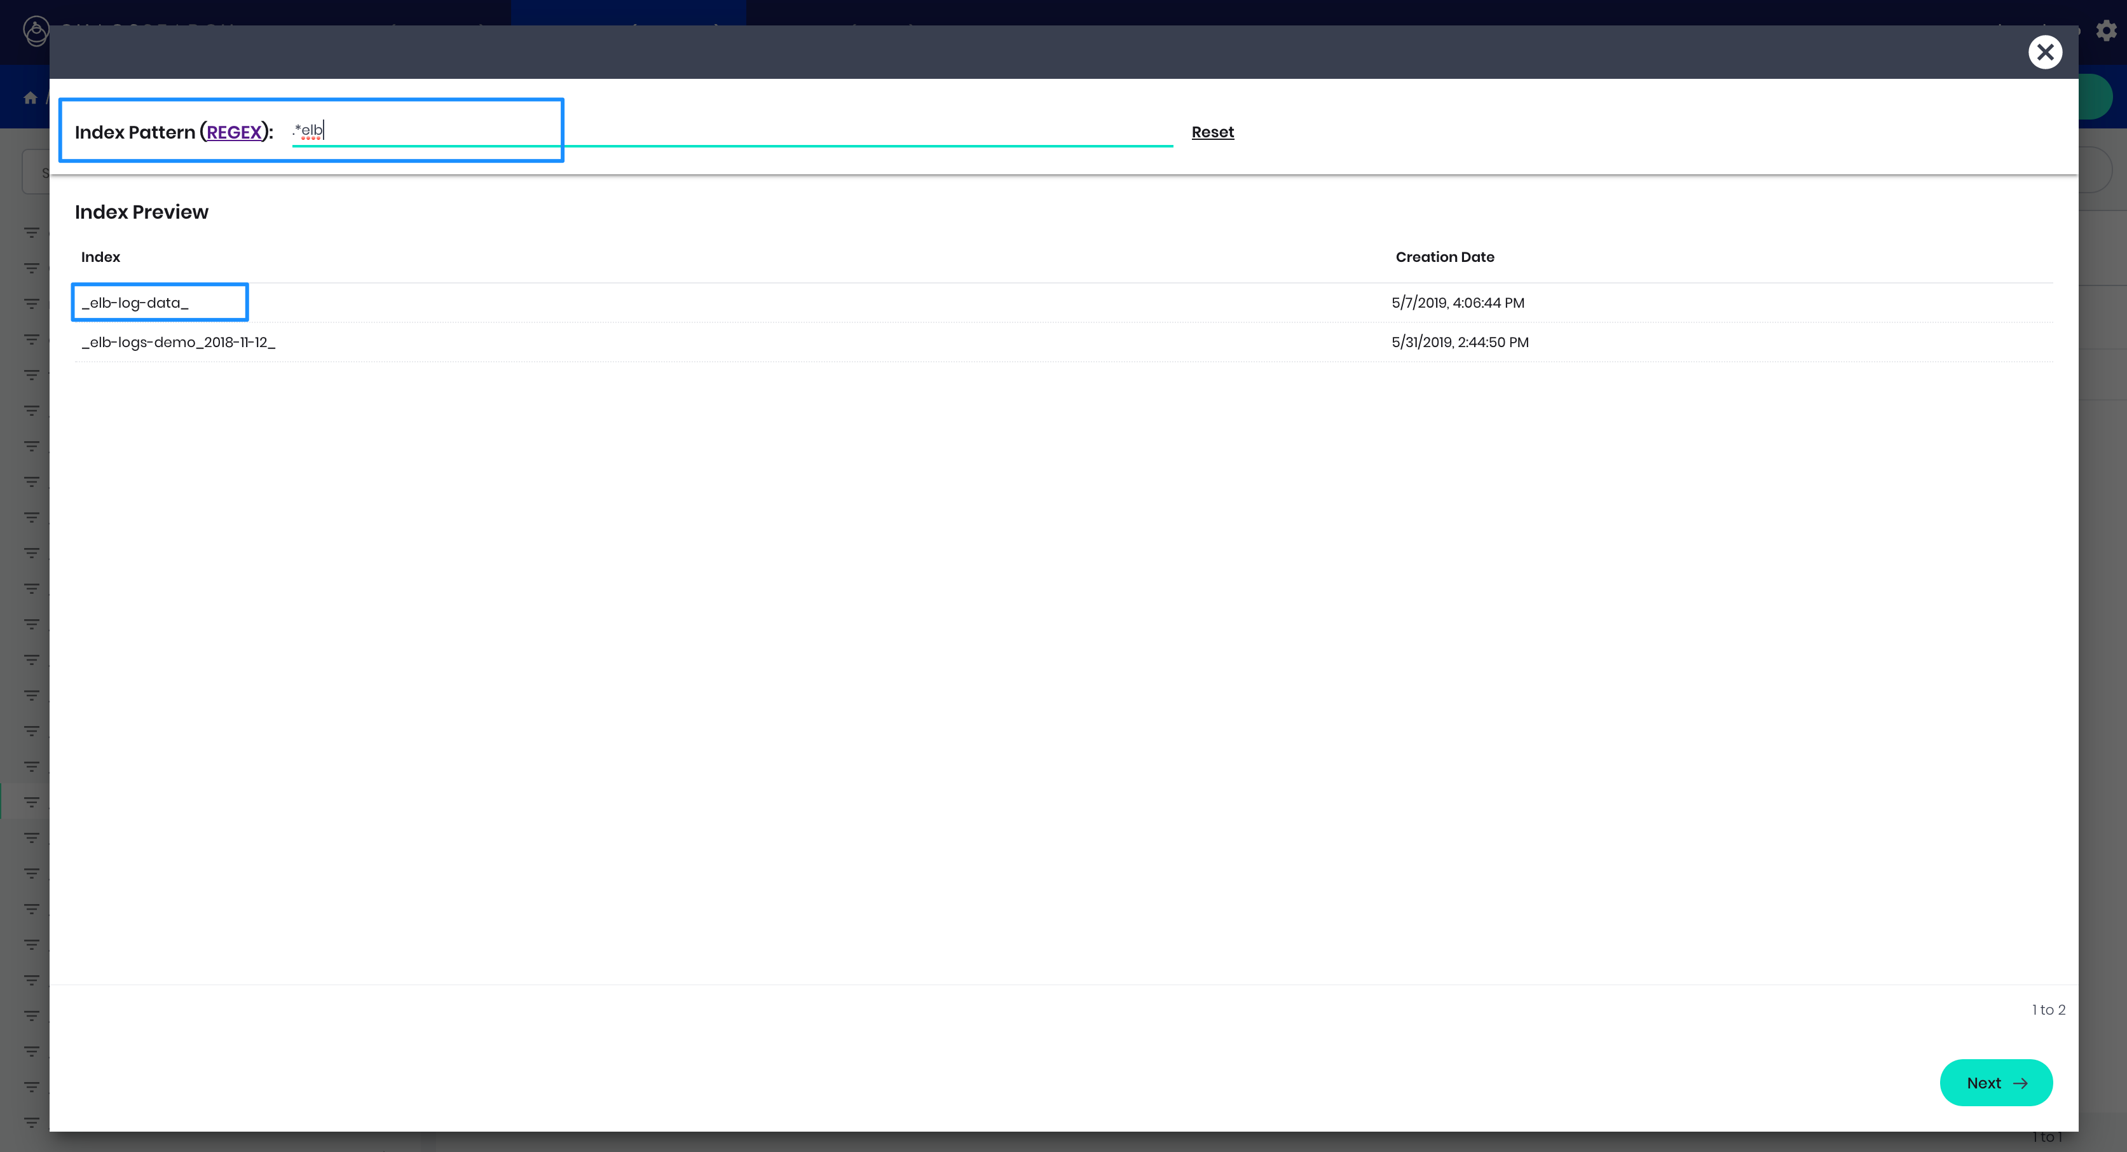Click the application logo icon
The height and width of the screenshot is (1152, 2127).
point(36,31)
